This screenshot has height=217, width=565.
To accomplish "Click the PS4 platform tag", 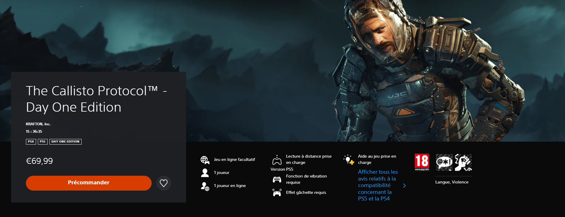I will tap(31, 142).
